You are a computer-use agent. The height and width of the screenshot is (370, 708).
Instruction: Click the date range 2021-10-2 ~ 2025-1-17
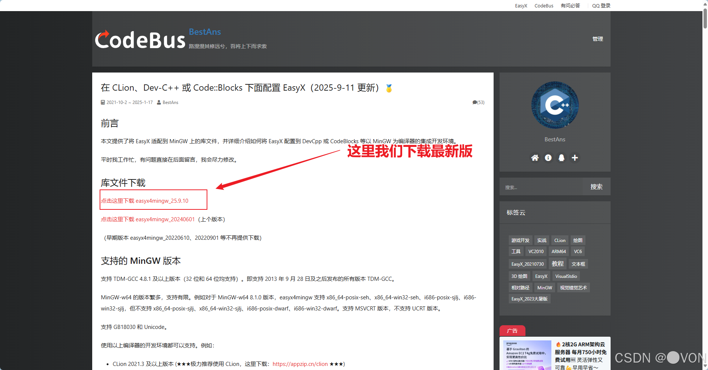pos(130,102)
